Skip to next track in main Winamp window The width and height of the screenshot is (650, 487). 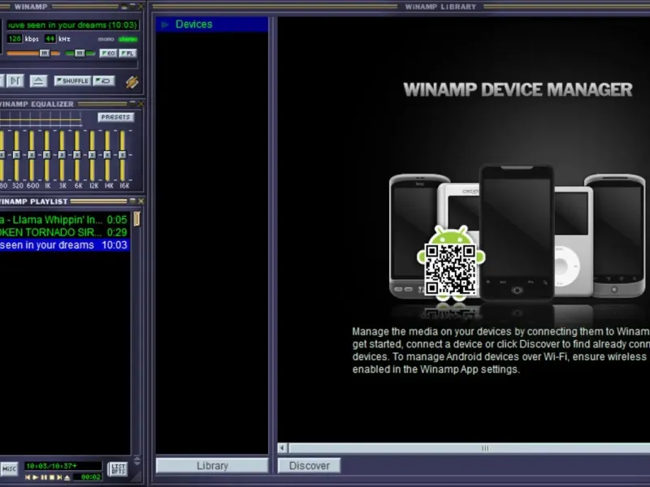point(15,80)
